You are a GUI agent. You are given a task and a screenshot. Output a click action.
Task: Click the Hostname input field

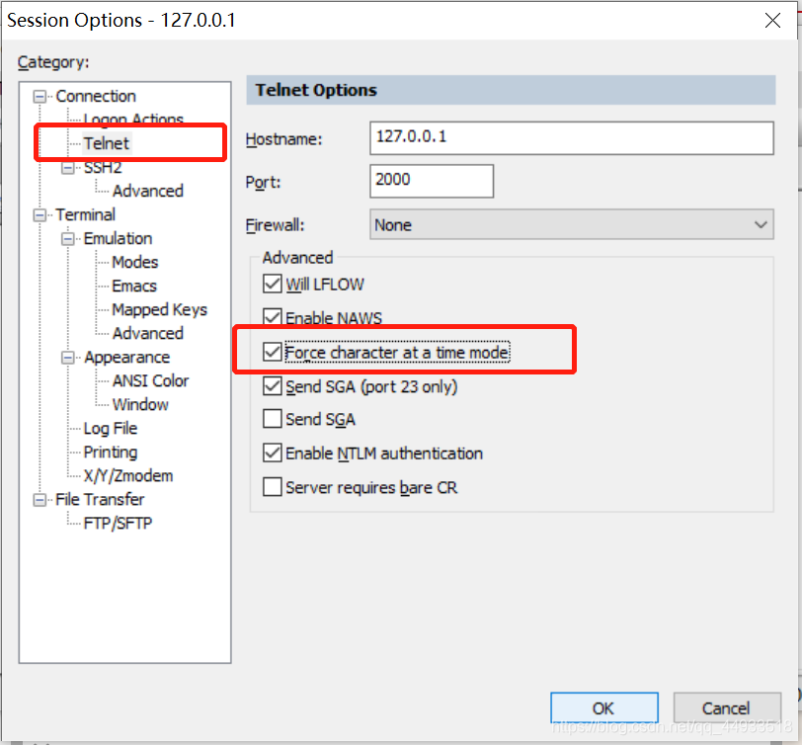pyautogui.click(x=571, y=137)
